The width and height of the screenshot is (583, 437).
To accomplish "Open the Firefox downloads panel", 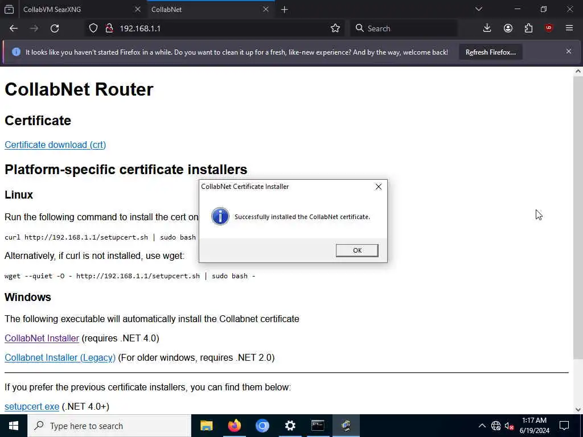I will coord(487,28).
